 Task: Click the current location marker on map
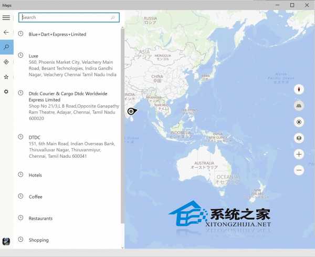pyautogui.click(x=132, y=111)
